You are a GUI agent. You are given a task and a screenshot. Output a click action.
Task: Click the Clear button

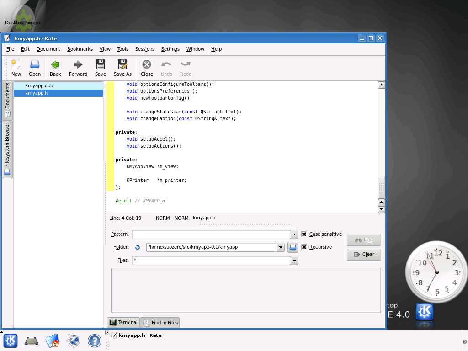(364, 254)
